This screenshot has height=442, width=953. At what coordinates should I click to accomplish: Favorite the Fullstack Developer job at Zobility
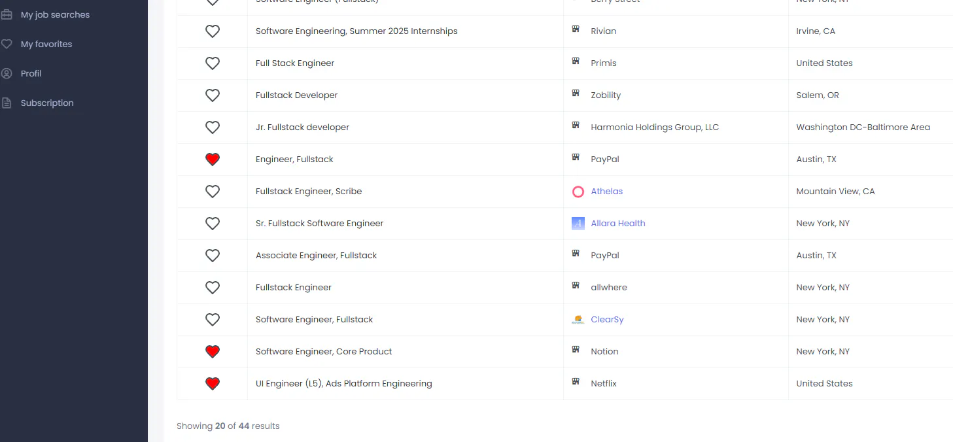(x=213, y=95)
